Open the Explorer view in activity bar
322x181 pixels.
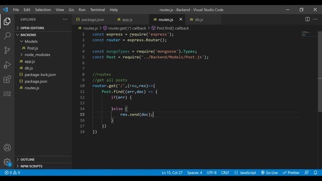[7, 21]
